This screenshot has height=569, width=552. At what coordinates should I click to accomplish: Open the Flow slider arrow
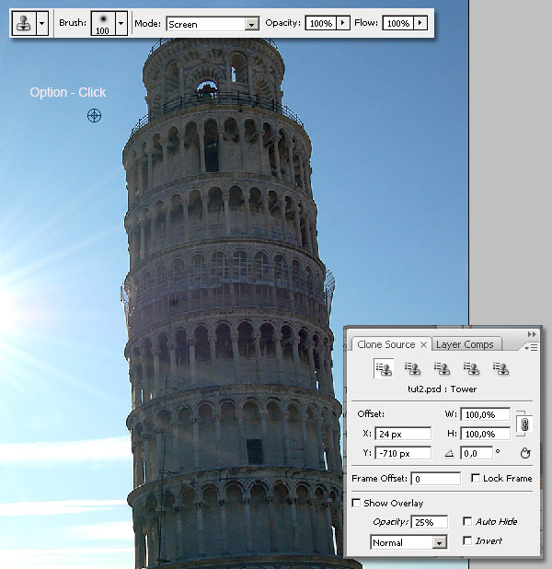coord(420,23)
